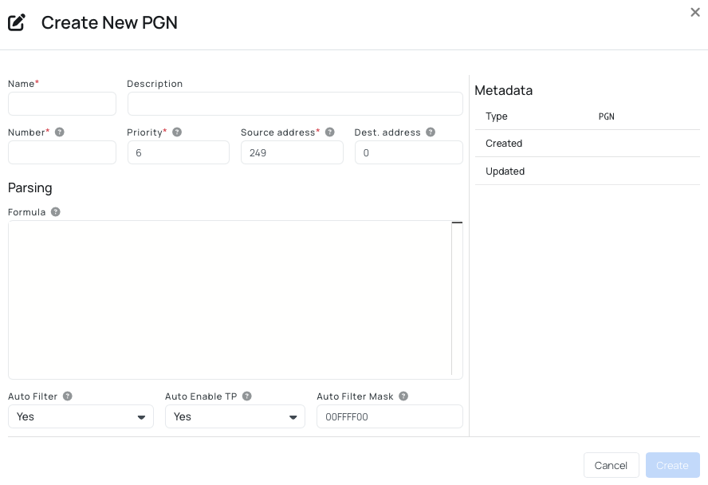Click the Formula help icon
The height and width of the screenshot is (485, 708).
coord(55,212)
